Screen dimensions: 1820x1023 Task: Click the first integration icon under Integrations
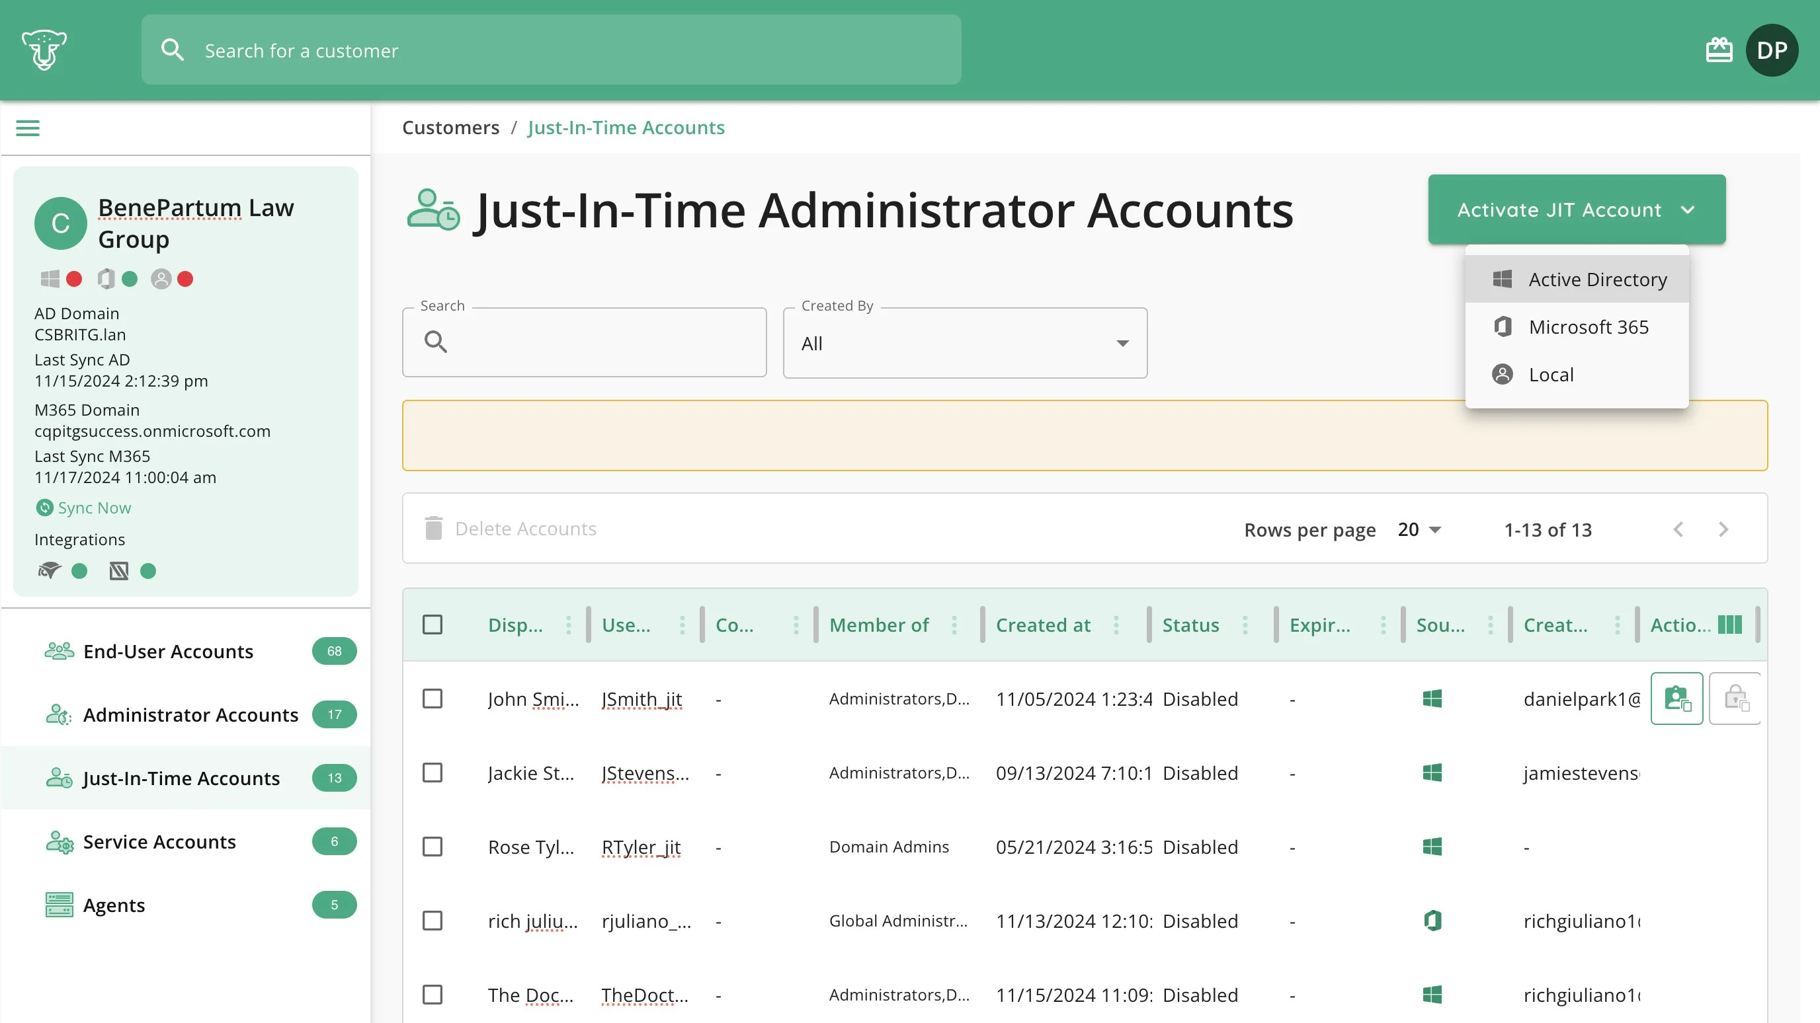click(x=50, y=570)
